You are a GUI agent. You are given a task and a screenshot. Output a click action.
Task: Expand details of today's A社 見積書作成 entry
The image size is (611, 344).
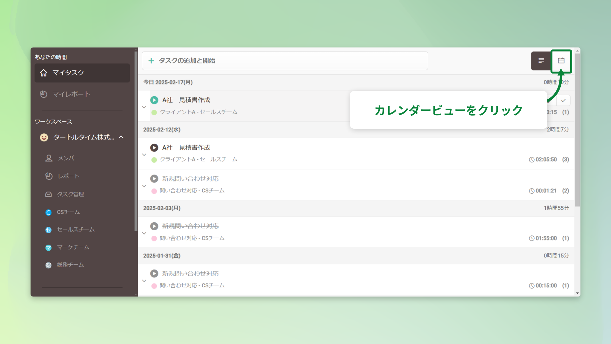pos(144,107)
